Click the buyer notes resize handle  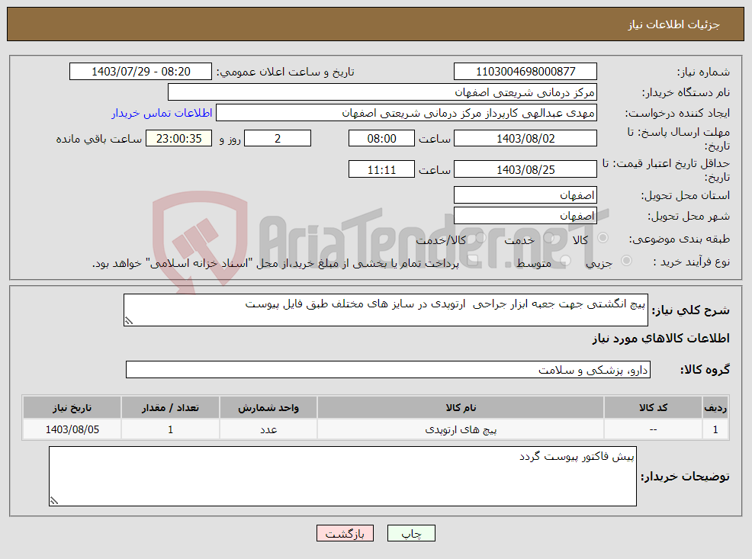click(x=53, y=501)
